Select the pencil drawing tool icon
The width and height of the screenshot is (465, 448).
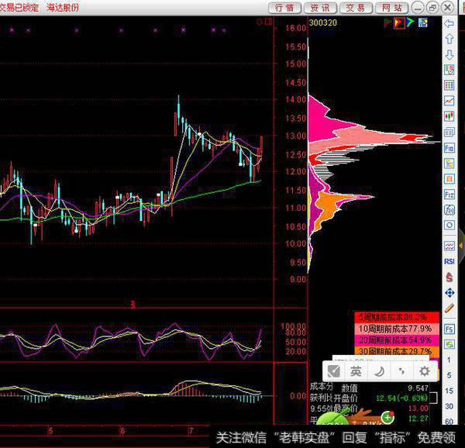[x=449, y=308]
